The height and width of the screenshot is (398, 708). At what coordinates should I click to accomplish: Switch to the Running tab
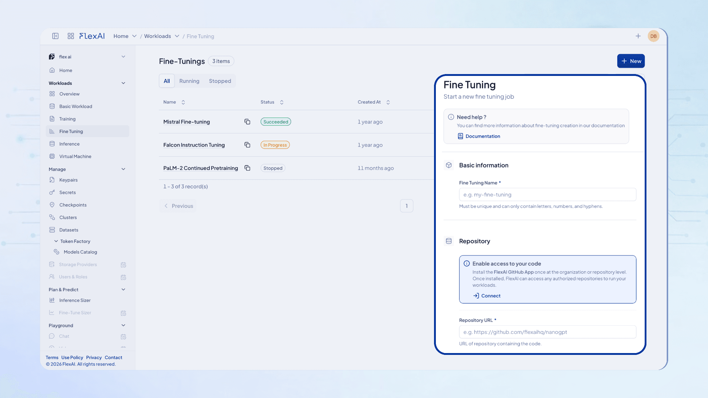189,81
